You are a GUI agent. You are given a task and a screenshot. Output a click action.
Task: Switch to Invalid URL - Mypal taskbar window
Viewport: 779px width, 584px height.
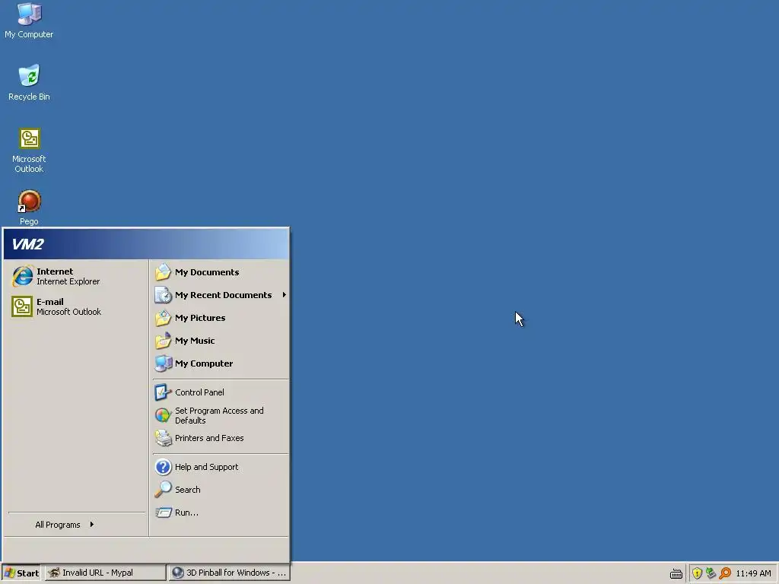coord(105,573)
